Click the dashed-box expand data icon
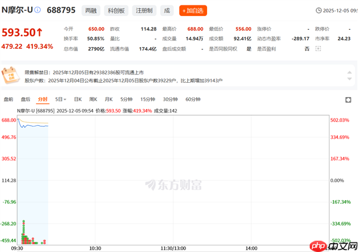Viewport: 358px width, 252px height. (x=318, y=49)
